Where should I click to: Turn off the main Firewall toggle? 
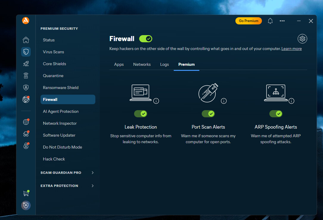[x=146, y=39]
